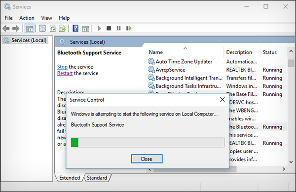This screenshot has height=192, width=296.
Task: Click the Bluetooth Support Service heading in Extended pane
Action: click(89, 53)
